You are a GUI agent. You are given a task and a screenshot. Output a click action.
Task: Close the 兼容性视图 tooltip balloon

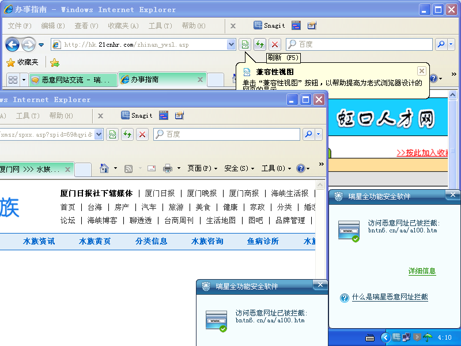pyautogui.click(x=422, y=71)
